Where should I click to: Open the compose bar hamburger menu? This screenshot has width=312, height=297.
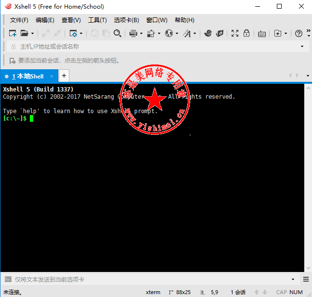(306, 279)
